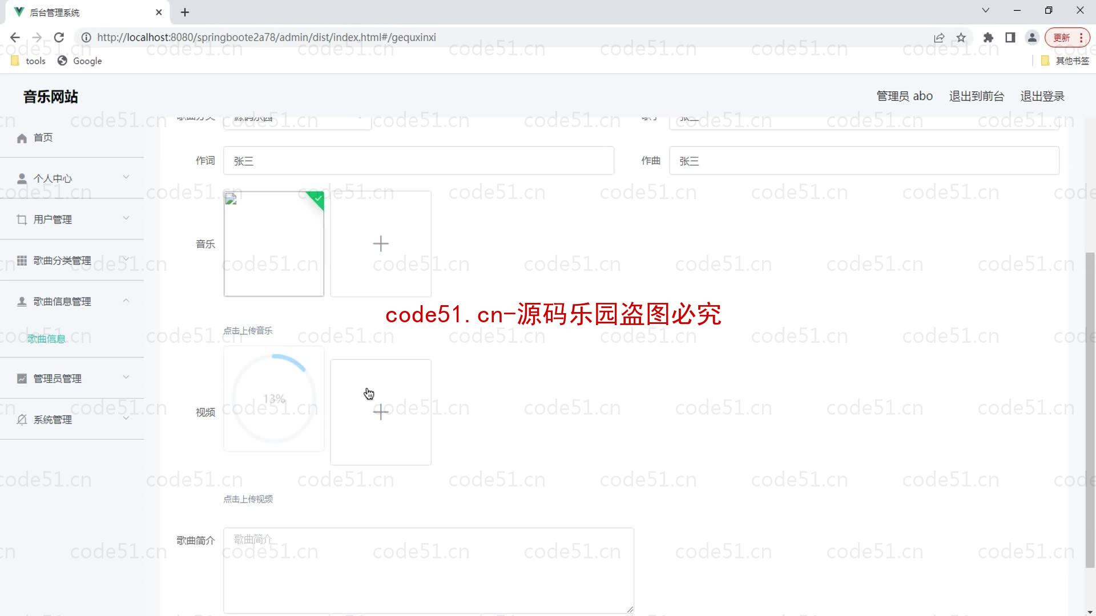
Task: Expand the 管理员管理 sidebar menu
Action: click(72, 379)
